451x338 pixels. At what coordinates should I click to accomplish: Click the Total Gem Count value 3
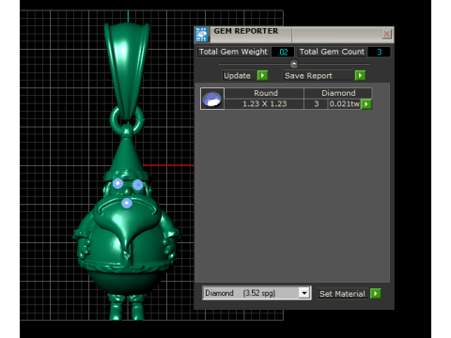click(x=380, y=52)
